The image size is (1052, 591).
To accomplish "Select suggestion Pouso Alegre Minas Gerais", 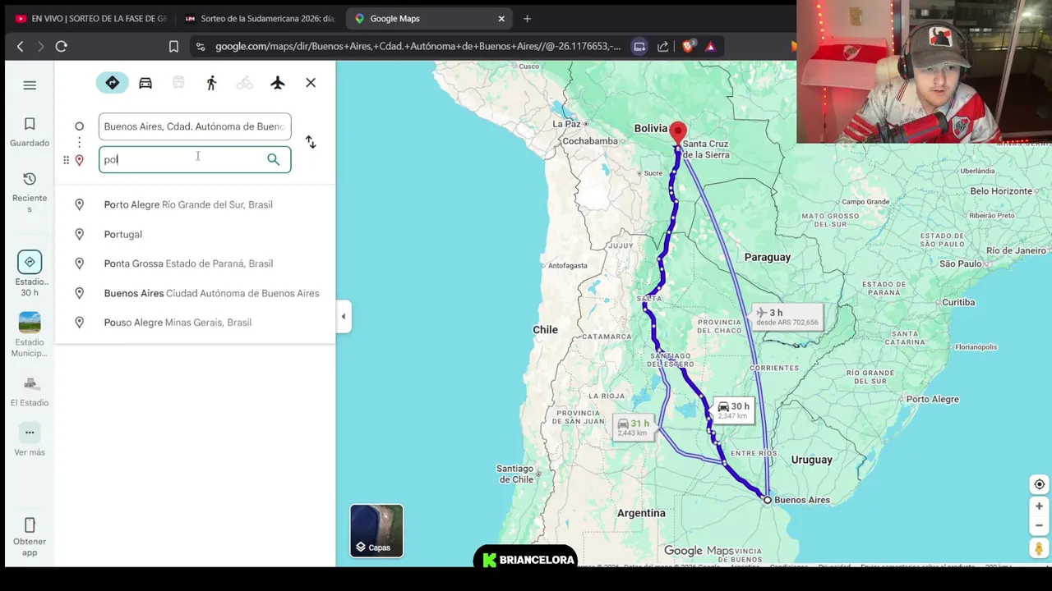I will point(195,323).
